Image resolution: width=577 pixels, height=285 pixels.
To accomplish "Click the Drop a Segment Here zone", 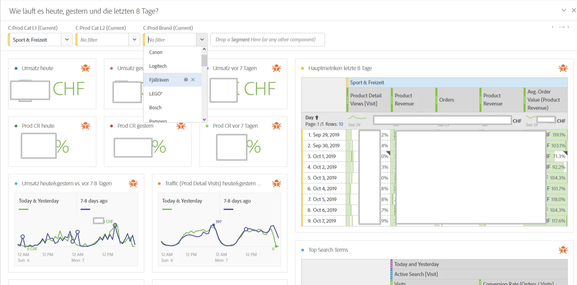I will 267,40.
